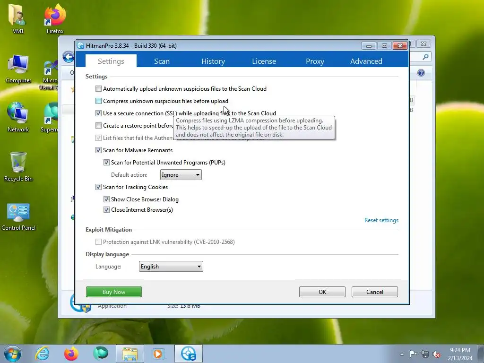Click the muted volume tray icon
Viewport: 484px width, 363px height.
pos(436,354)
